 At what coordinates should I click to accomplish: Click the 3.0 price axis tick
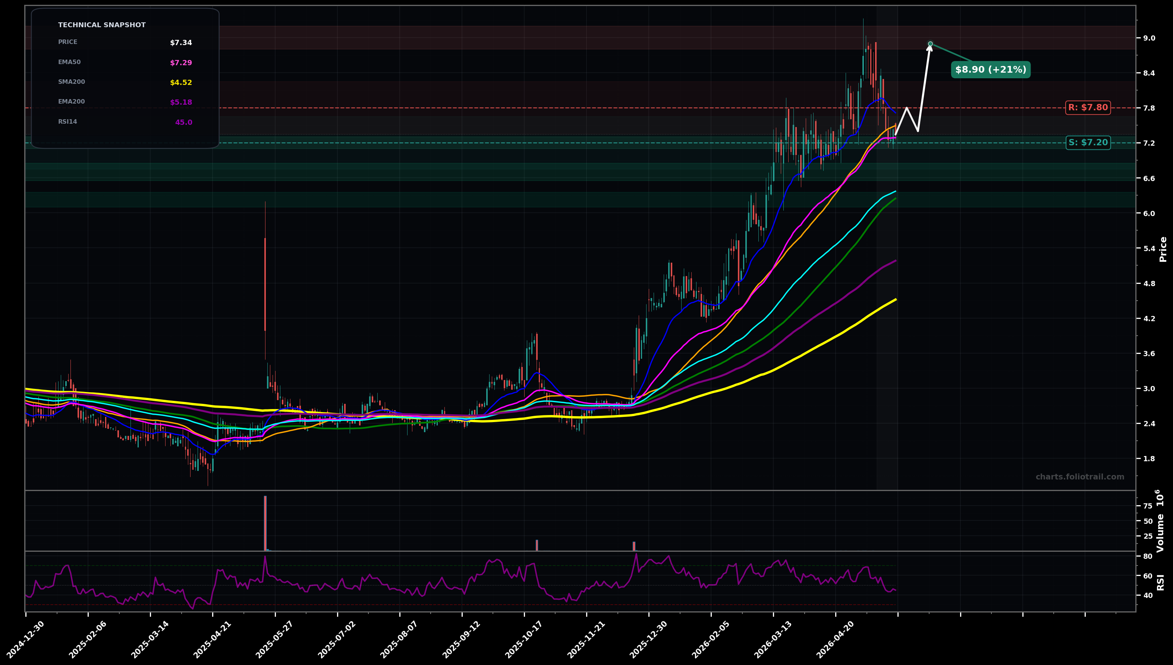(x=1149, y=389)
